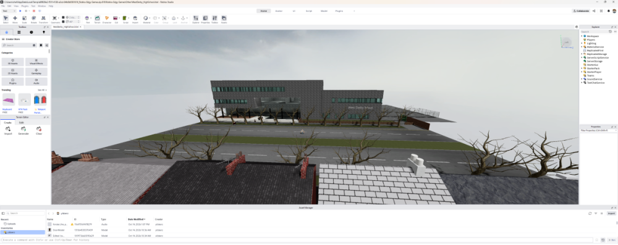Open the Toolbox Inventory grid tab icon
618x245 pixels.
coord(19,32)
